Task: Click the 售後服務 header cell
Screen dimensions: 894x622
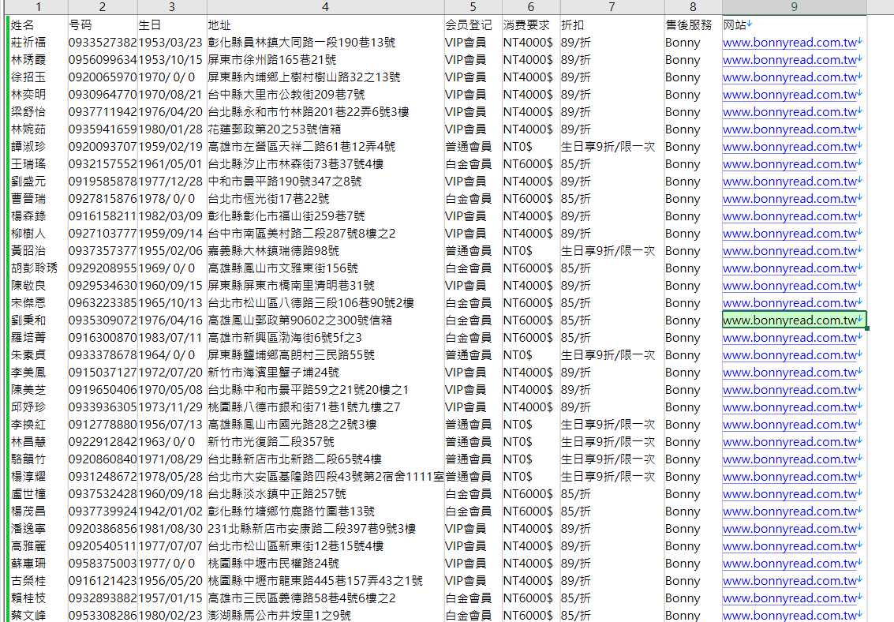Action: 694,25
